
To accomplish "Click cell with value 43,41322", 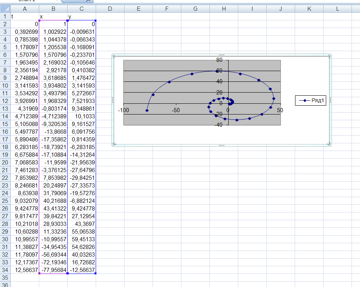I will coord(53,209).
